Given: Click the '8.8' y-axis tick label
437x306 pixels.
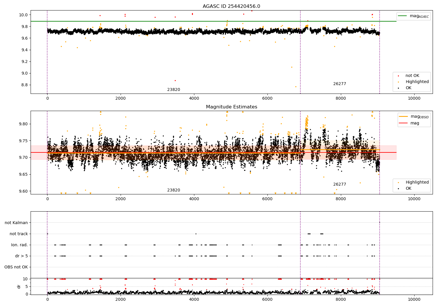Looking at the screenshot, I should pos(25,85).
